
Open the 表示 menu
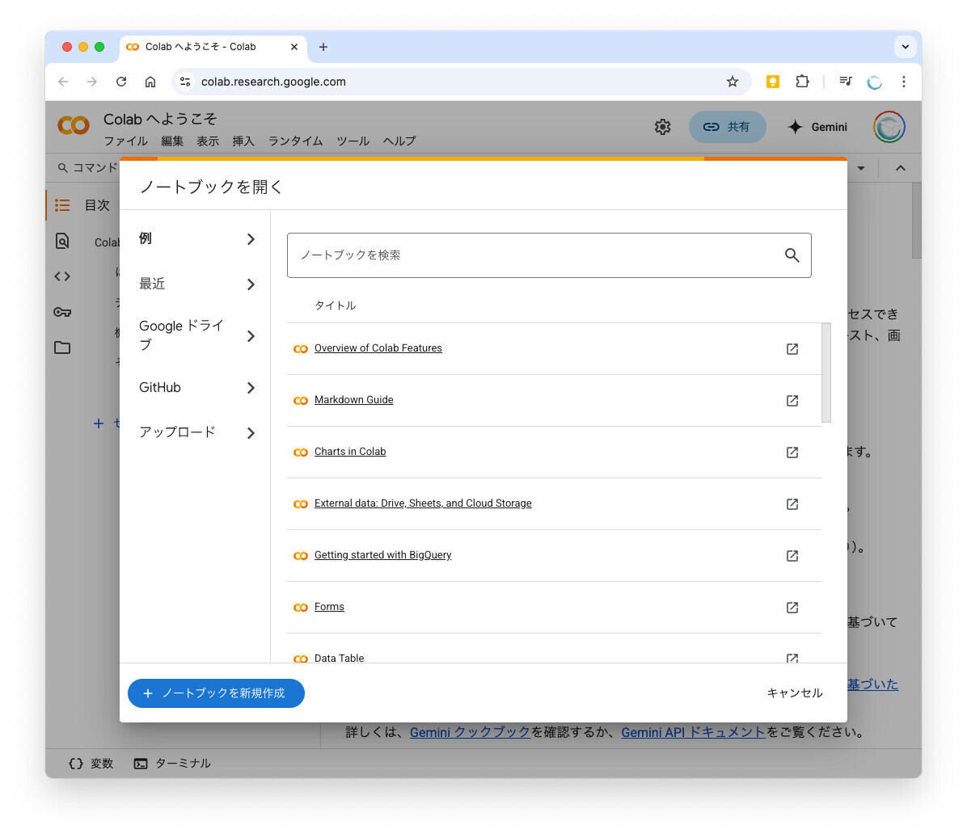[x=208, y=141]
